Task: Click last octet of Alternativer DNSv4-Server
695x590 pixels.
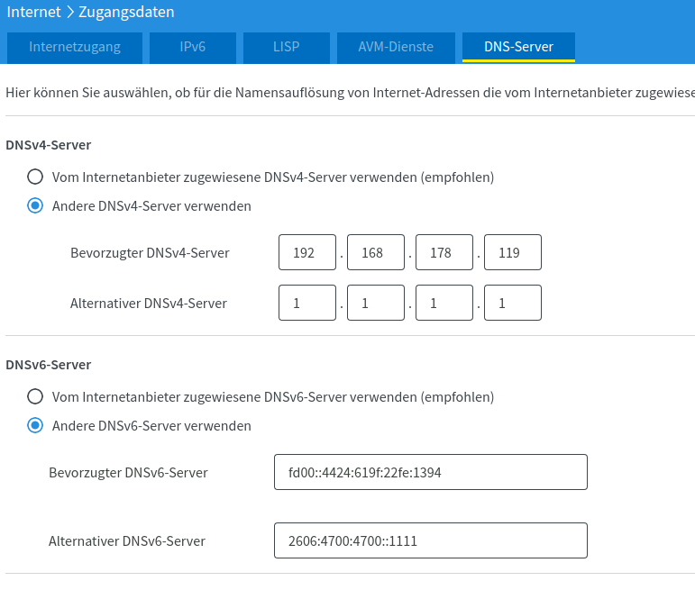Action: point(513,304)
